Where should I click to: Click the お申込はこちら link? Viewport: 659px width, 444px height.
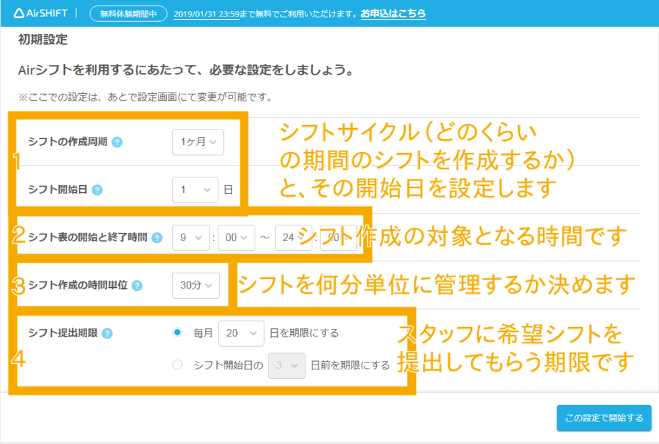click(x=393, y=14)
